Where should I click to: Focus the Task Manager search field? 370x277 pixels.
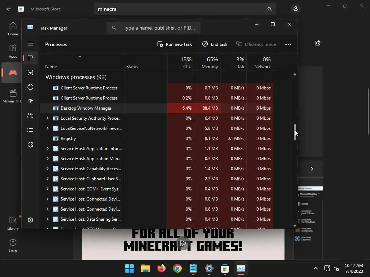[153, 28]
